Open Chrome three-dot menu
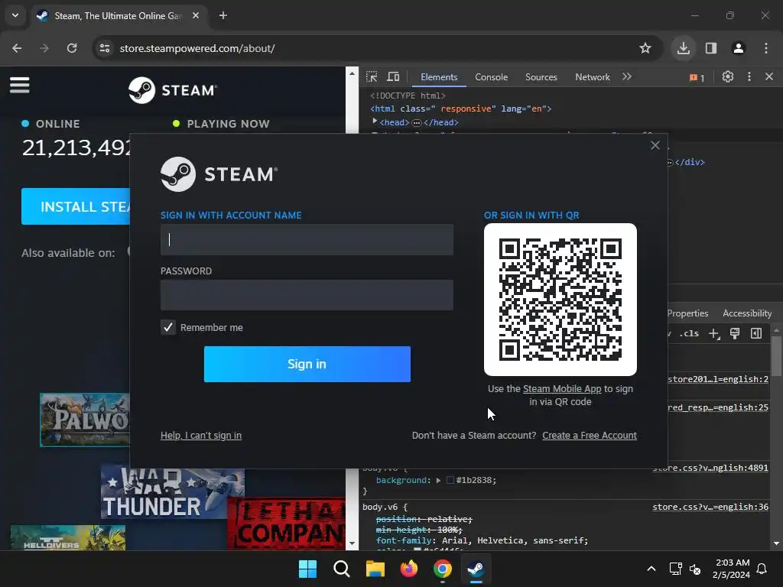This screenshot has width=783, height=587. [x=766, y=48]
